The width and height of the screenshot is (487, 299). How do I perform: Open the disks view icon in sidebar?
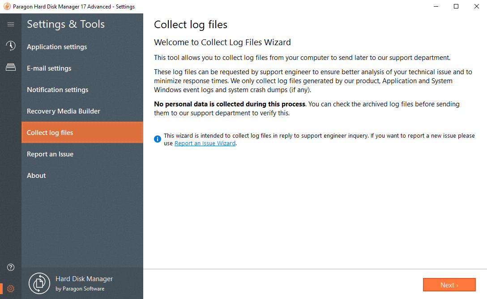coord(10,67)
